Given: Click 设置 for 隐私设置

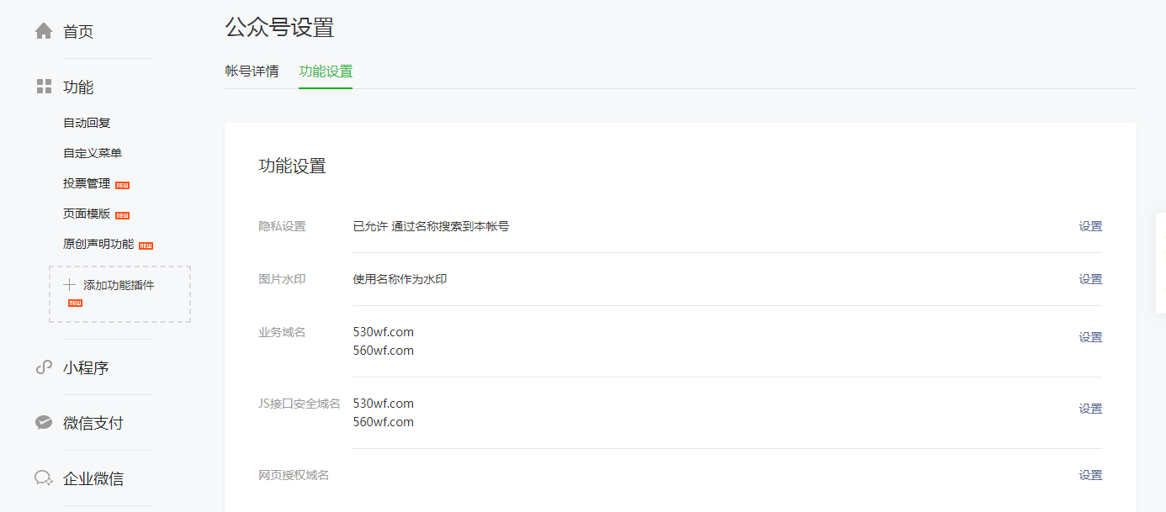Looking at the screenshot, I should point(1090,226).
